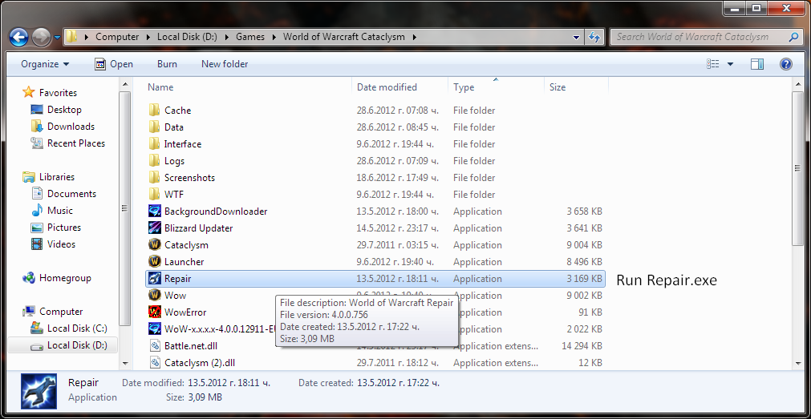Open the recent pages dropdown arrow
This screenshot has height=419, width=811.
(x=57, y=37)
